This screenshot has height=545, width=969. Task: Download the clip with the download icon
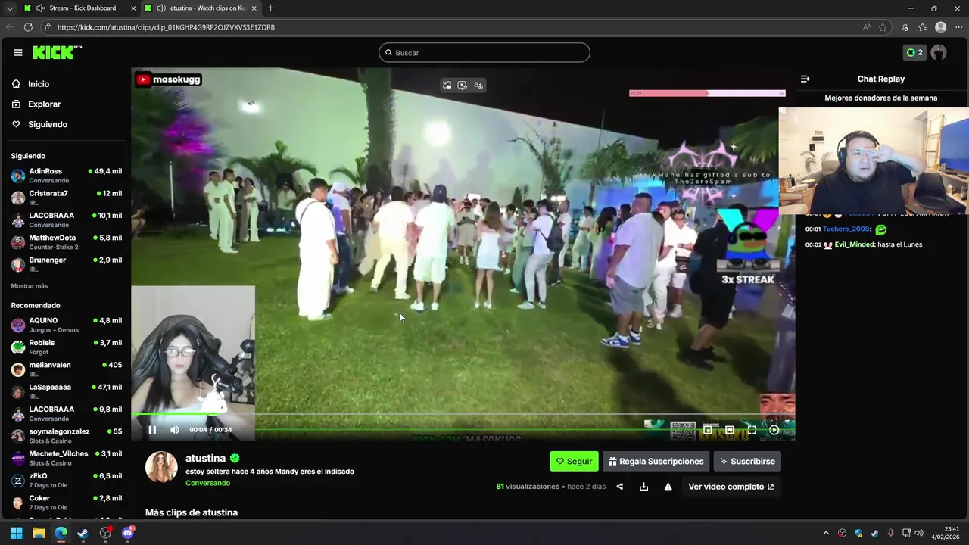click(x=643, y=487)
